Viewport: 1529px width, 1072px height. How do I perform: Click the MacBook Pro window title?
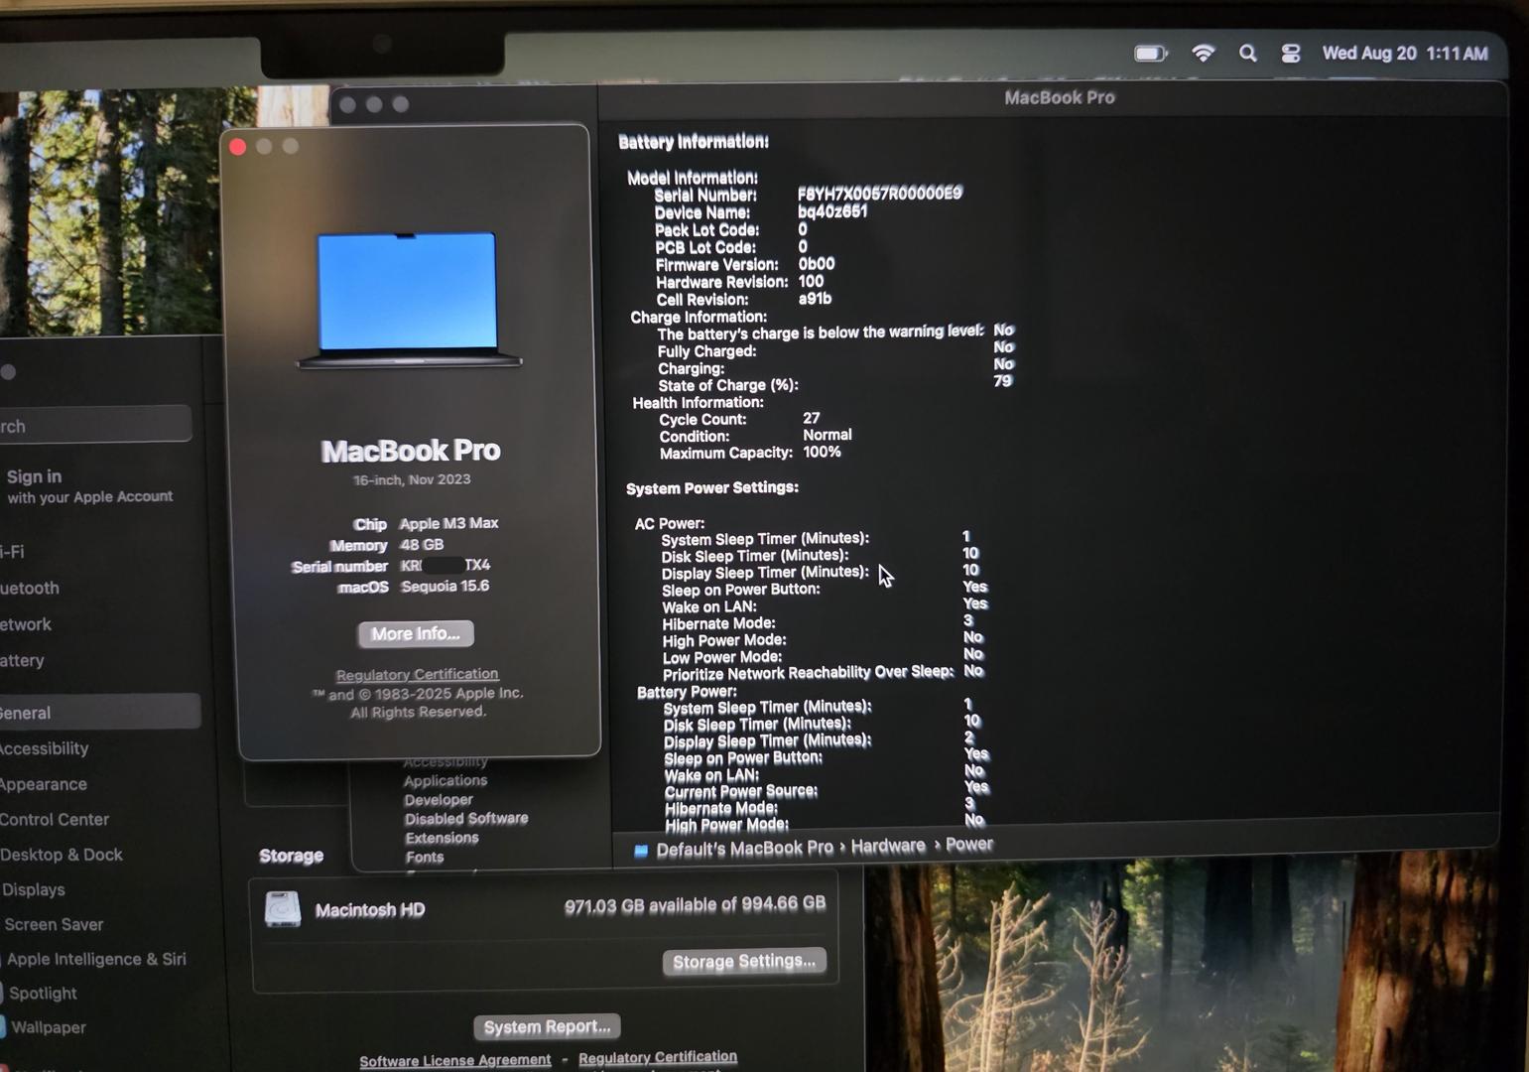coord(1060,97)
